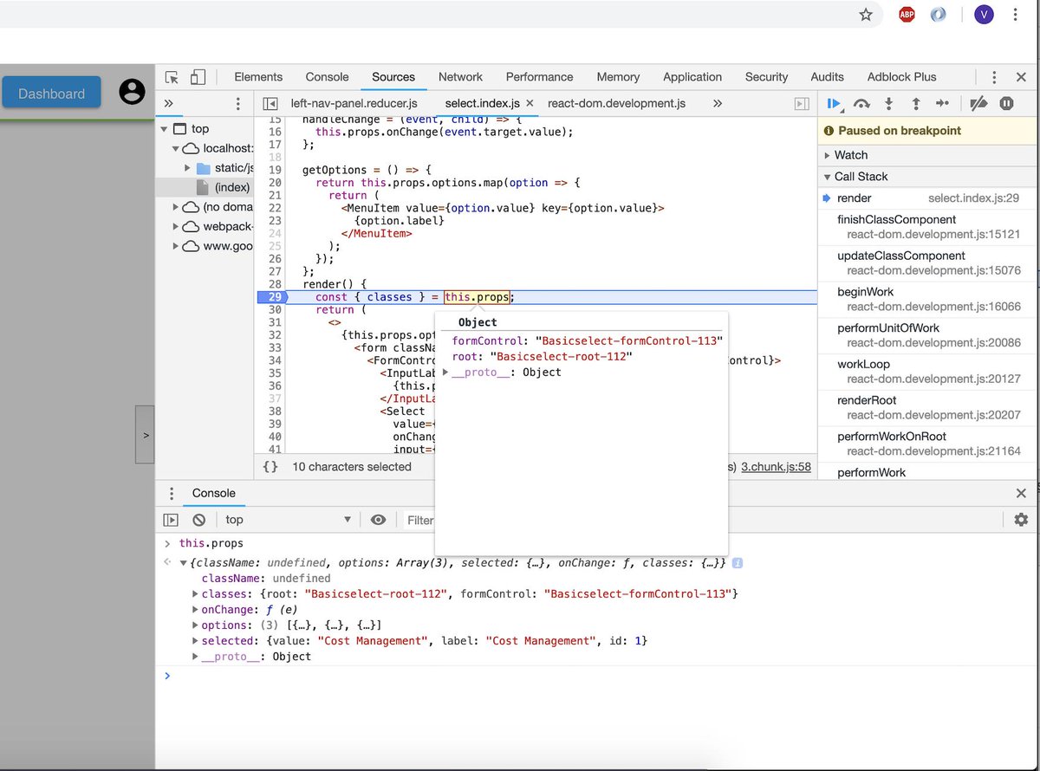Toggle pause on exceptions

[x=1006, y=104]
